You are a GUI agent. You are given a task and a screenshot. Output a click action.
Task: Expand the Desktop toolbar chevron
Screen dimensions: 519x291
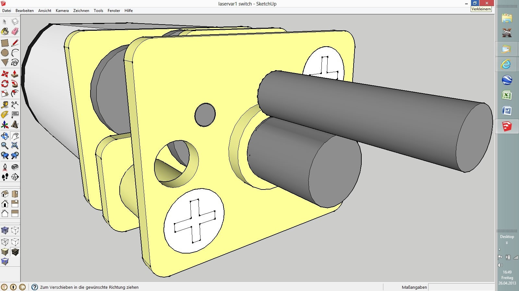(x=507, y=243)
